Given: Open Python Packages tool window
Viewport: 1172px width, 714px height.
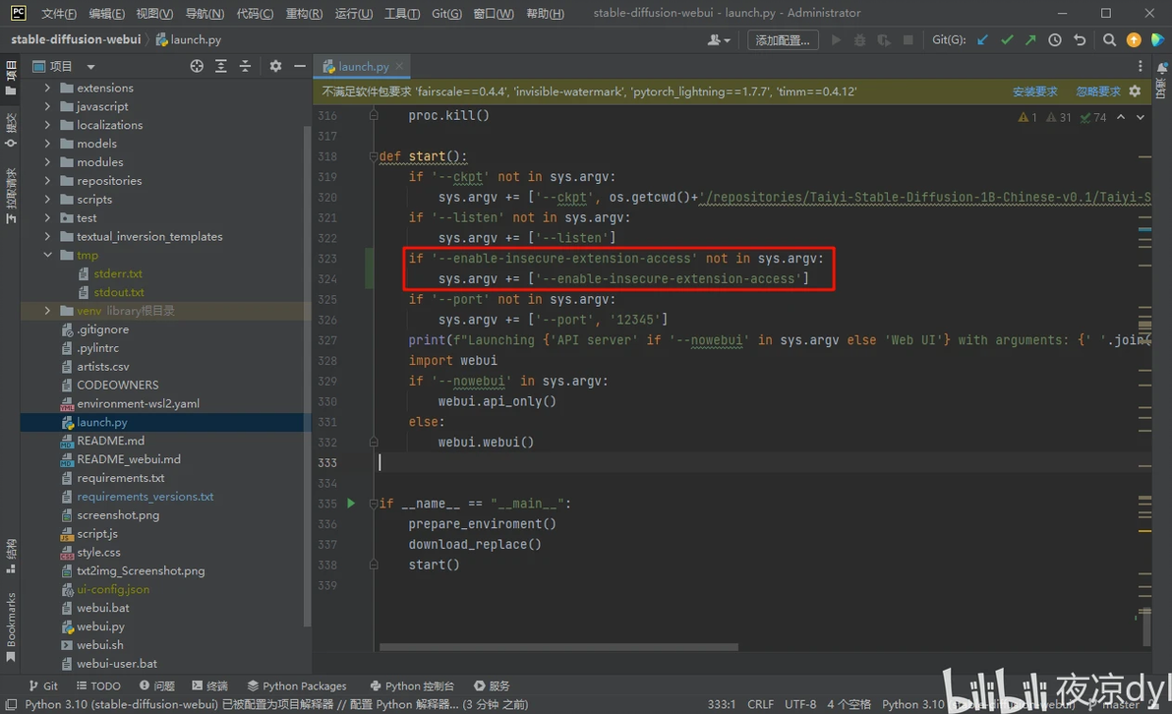Looking at the screenshot, I should [298, 685].
